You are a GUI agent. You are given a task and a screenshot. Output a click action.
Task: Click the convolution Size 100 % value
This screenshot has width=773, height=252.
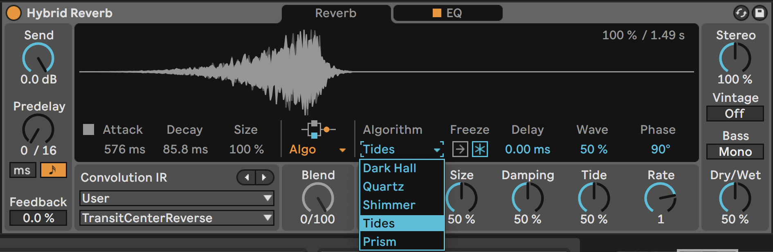click(x=246, y=149)
